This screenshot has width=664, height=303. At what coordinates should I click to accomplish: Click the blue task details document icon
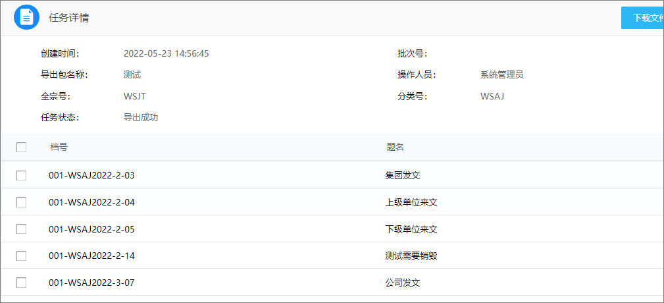(x=26, y=17)
